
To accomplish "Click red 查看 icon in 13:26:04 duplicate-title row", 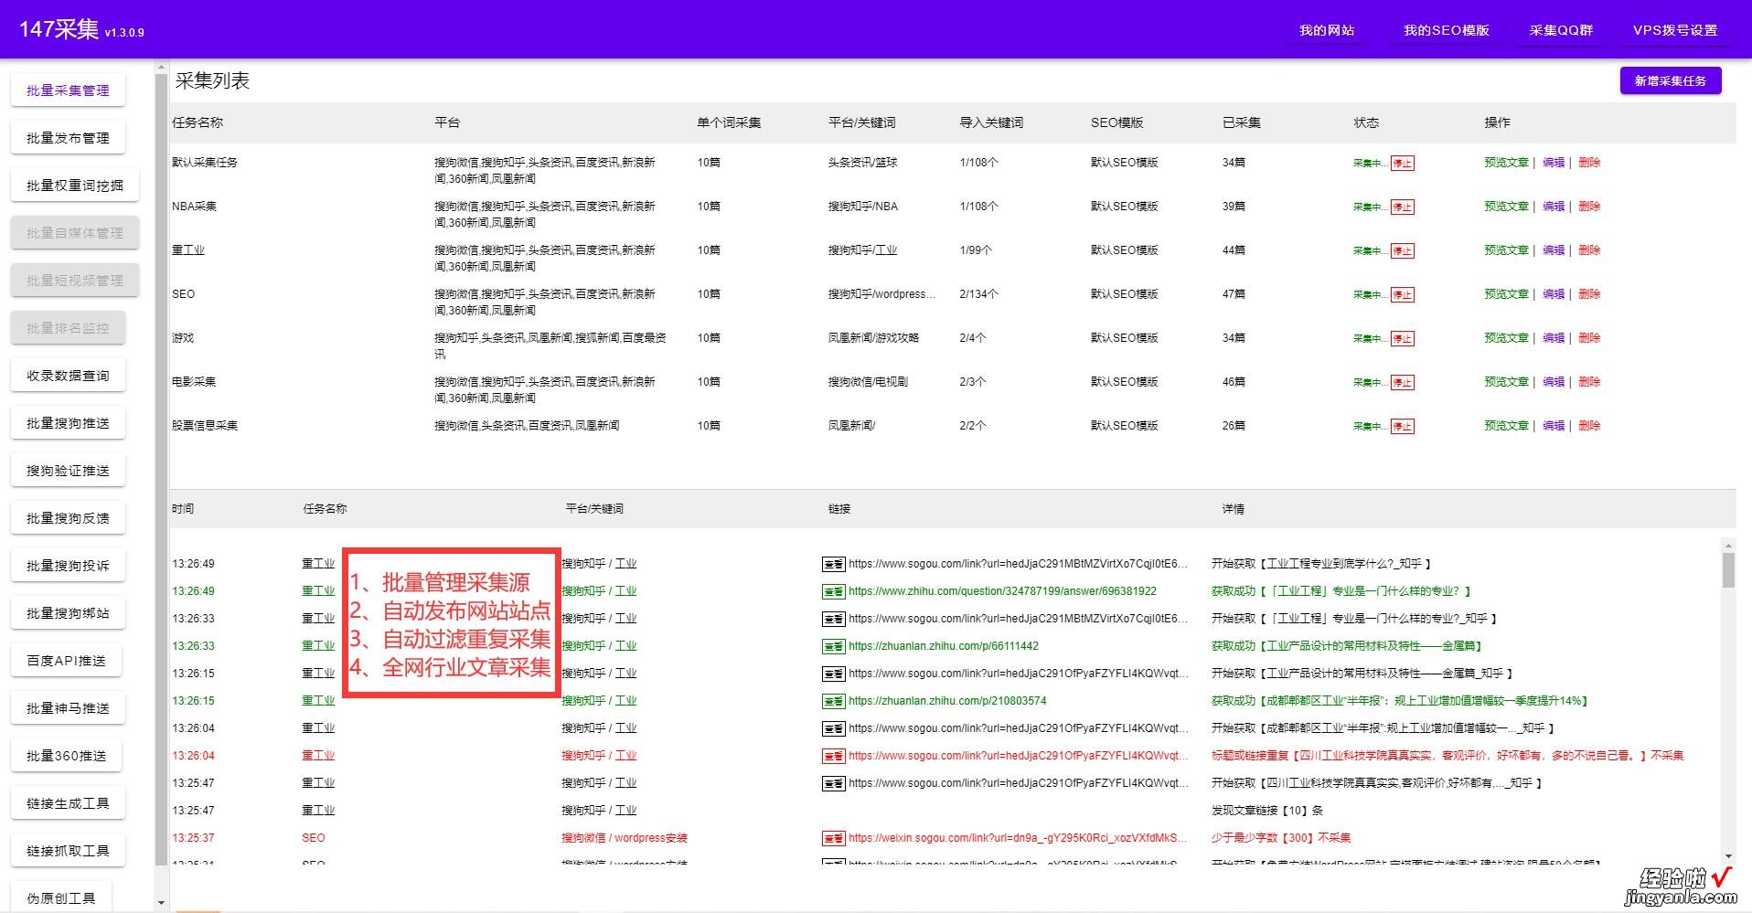I will coord(833,756).
